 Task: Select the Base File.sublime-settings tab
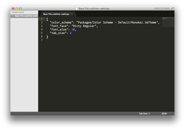tap(56, 14)
